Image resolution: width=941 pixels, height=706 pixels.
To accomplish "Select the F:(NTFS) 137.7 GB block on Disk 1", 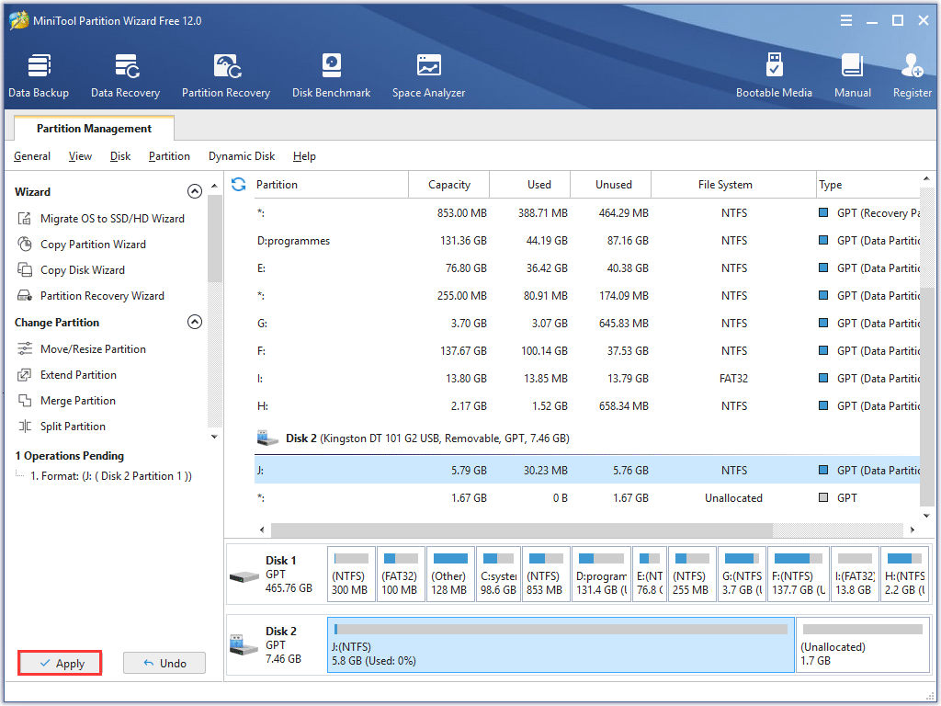I will coord(799,575).
